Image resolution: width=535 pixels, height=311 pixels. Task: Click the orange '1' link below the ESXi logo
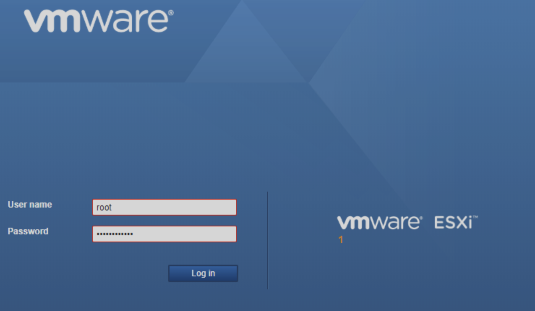(341, 239)
